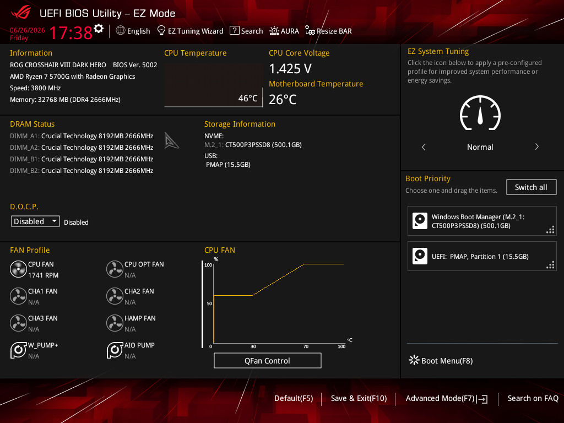Open Search on FAQ link
Screen dimensions: 564x423
pos(533,398)
